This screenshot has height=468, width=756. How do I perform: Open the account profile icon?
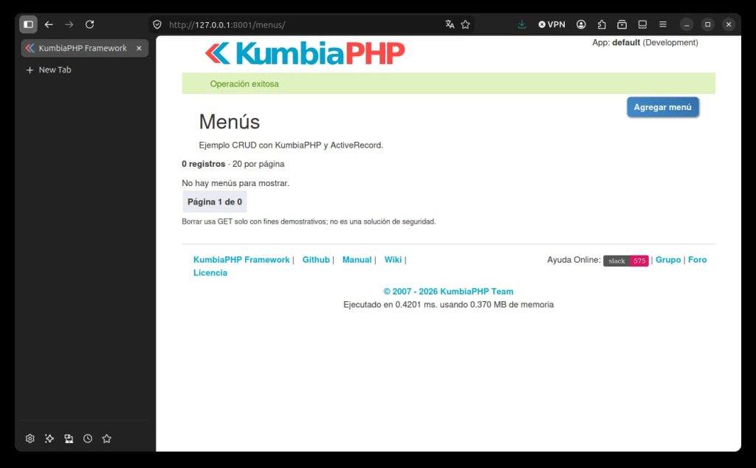click(x=581, y=24)
